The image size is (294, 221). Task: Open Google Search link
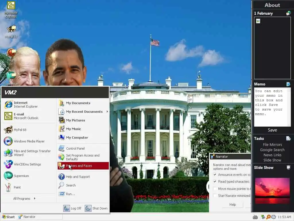coord(272,150)
